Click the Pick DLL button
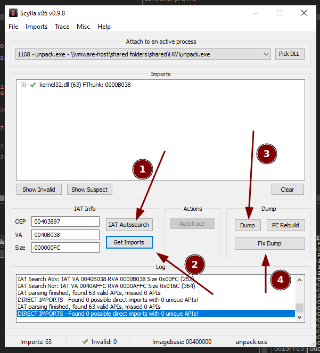The image size is (320, 353). pyautogui.click(x=290, y=54)
